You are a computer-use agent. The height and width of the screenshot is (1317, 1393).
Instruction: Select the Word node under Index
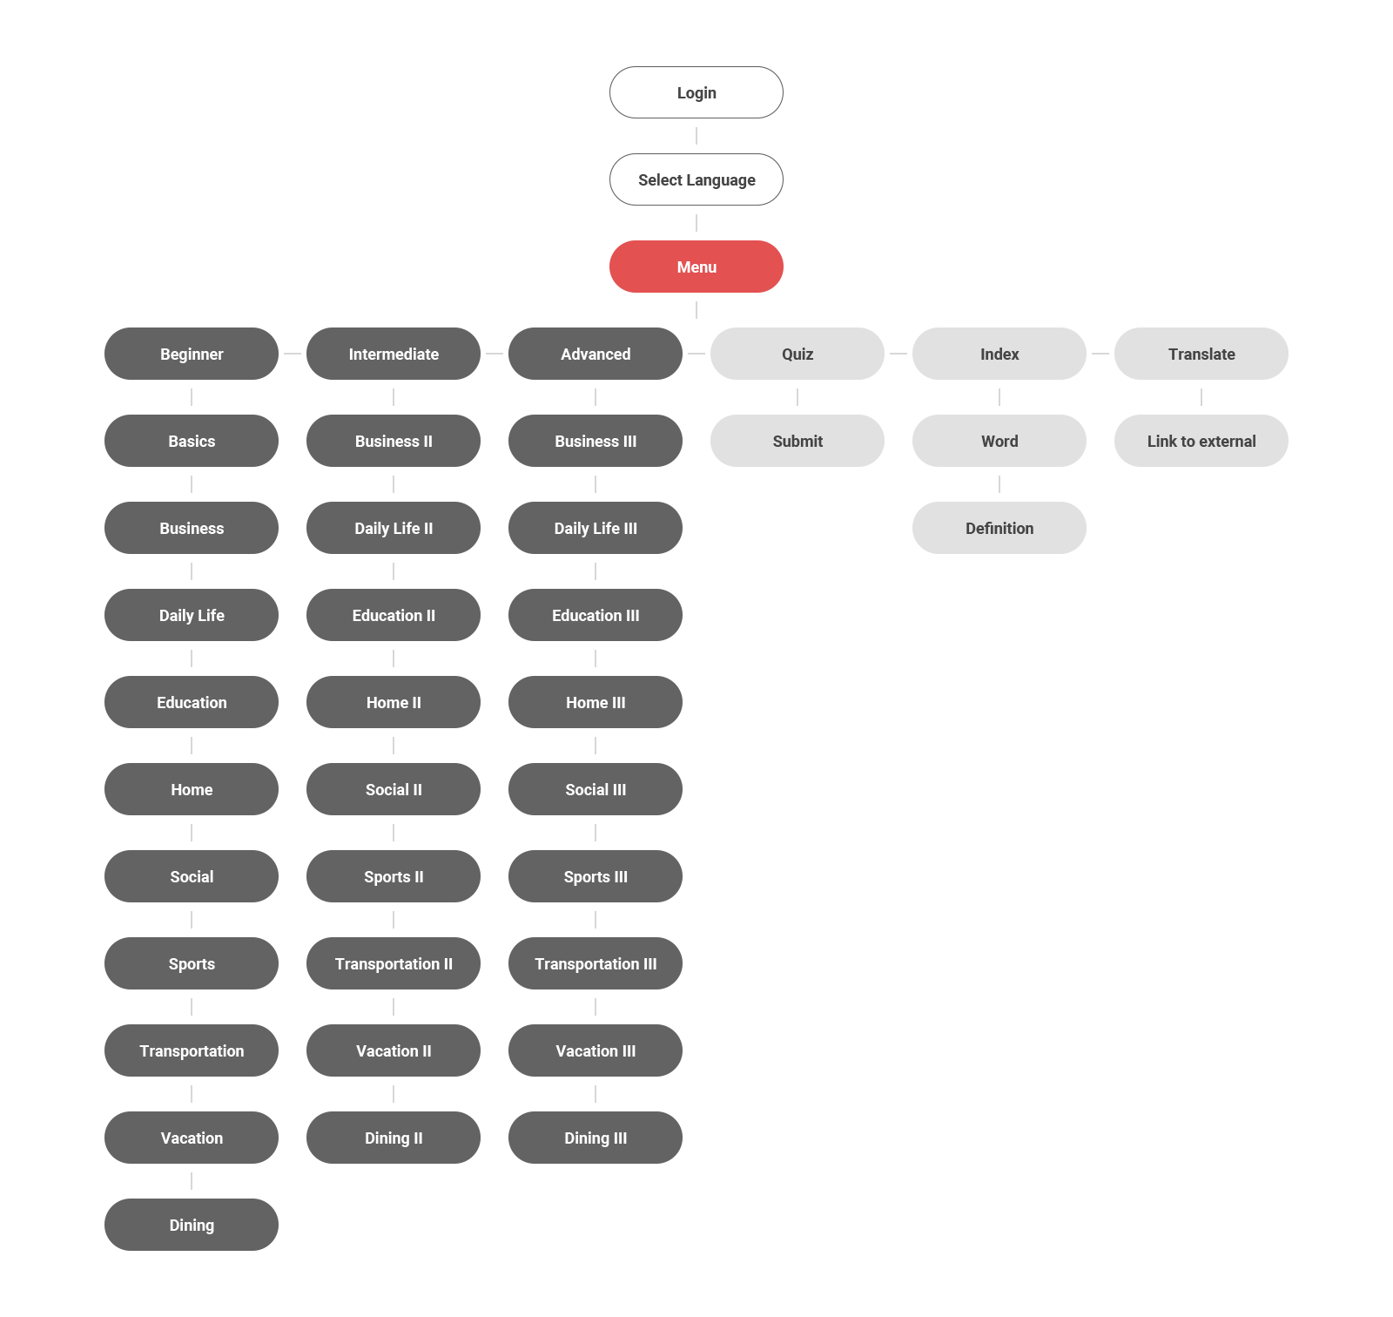tap(999, 441)
